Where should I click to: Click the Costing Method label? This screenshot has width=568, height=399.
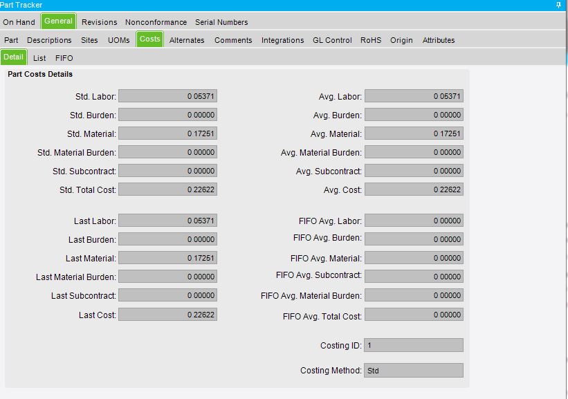coord(331,371)
